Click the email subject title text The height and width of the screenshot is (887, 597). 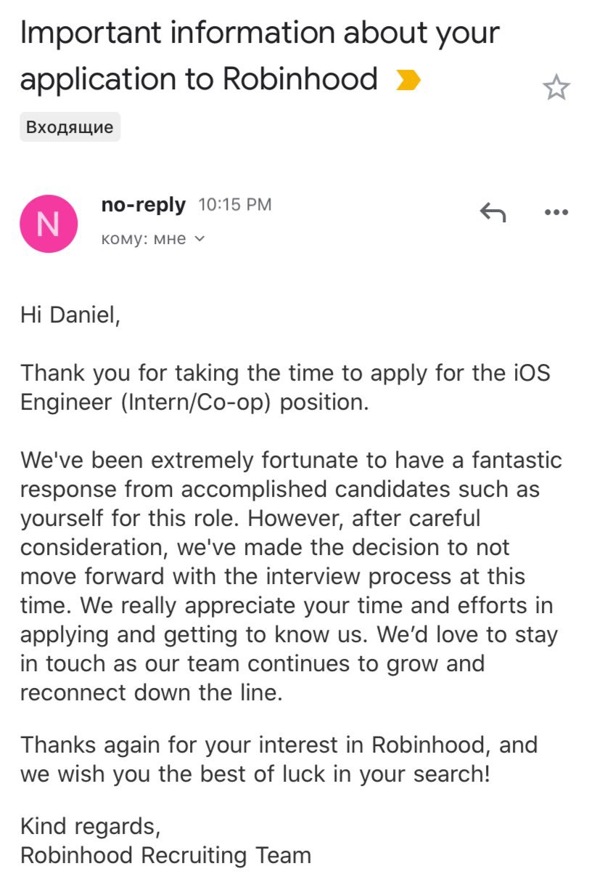(x=260, y=56)
